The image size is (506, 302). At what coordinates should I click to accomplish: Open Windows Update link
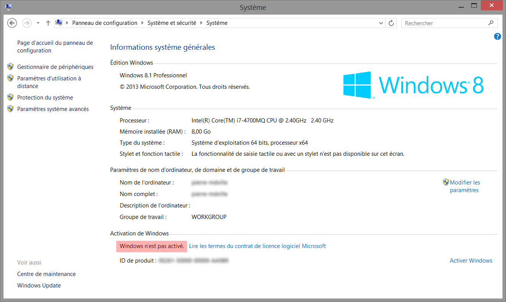click(39, 286)
